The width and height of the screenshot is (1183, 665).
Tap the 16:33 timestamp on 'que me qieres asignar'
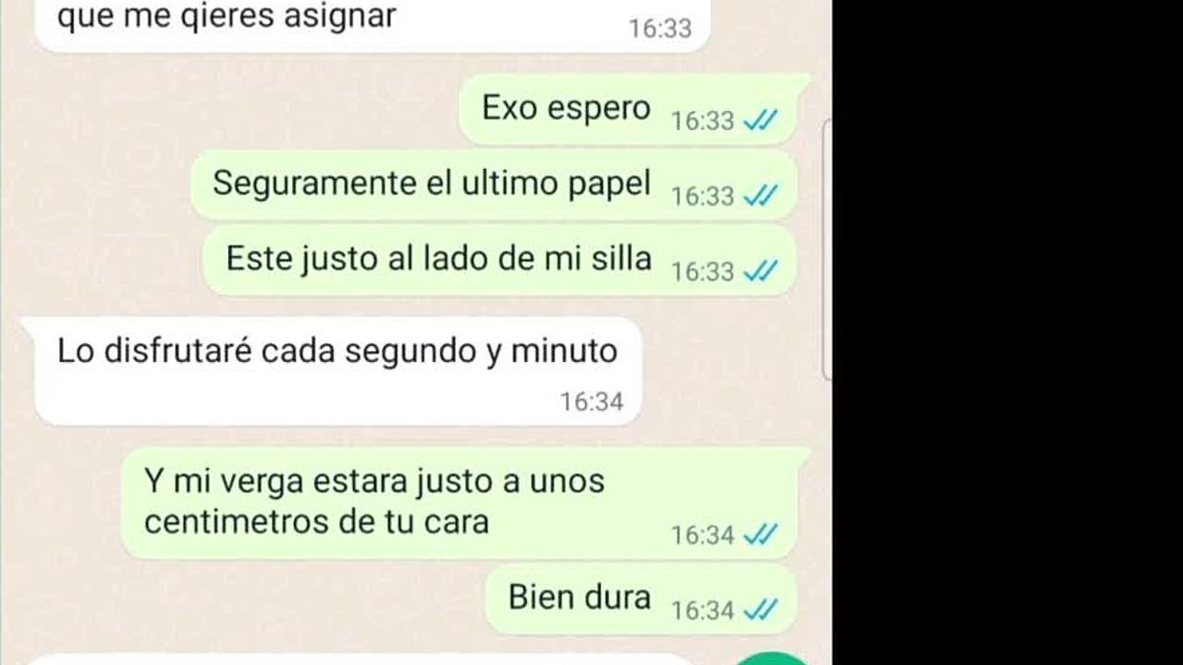660,29
